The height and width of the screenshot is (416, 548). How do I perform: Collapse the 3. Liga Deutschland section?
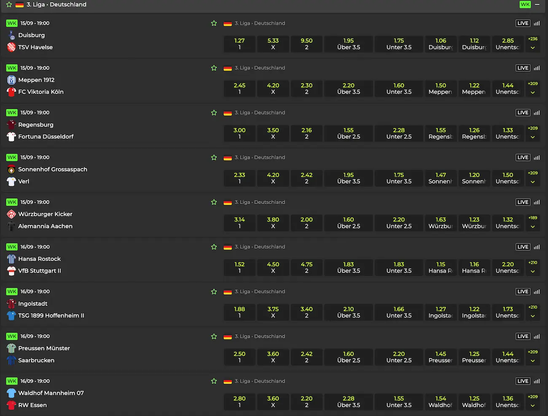[537, 5]
